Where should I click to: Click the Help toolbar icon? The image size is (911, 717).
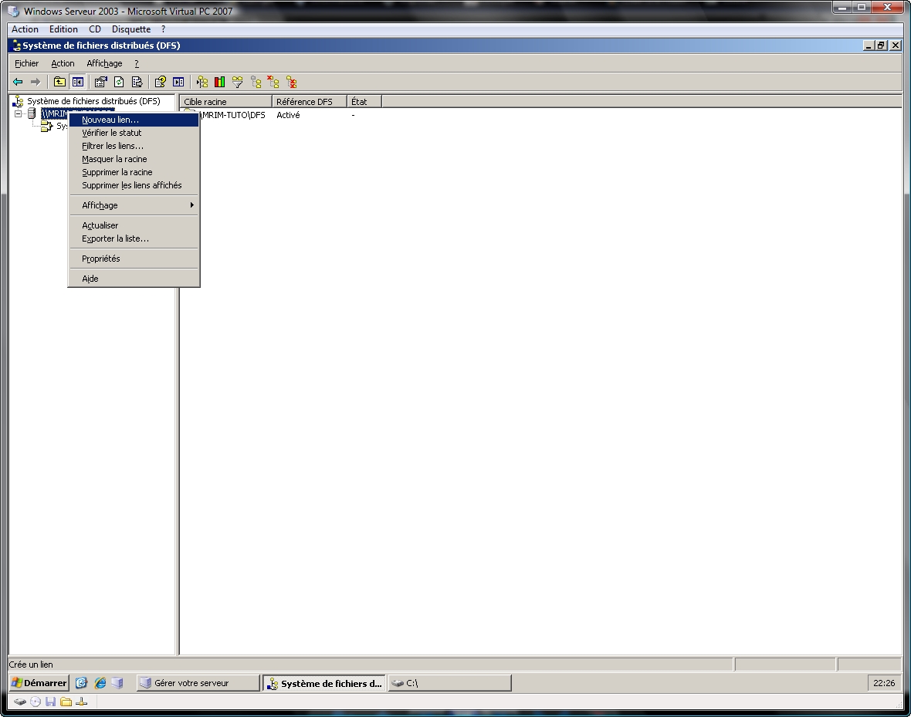pyautogui.click(x=161, y=82)
